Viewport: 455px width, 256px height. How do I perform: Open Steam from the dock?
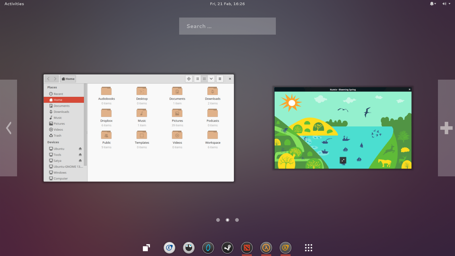point(227,247)
